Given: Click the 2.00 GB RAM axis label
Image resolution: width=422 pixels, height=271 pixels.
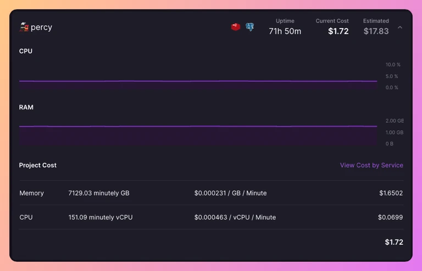Looking at the screenshot, I should (395, 120).
